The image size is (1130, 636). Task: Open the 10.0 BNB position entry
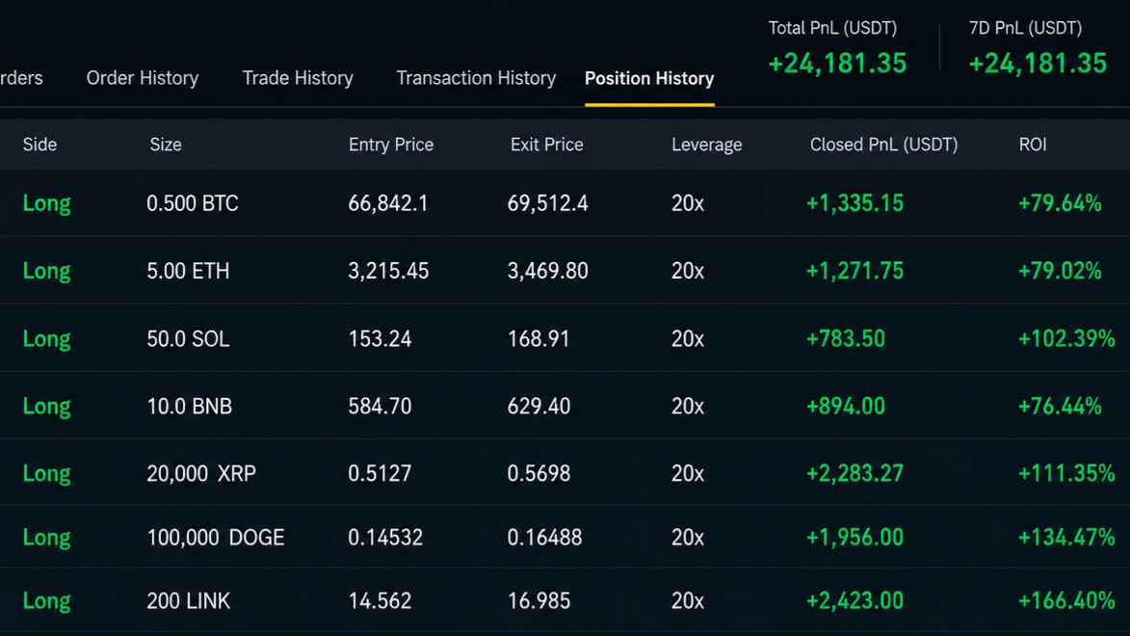click(x=565, y=406)
